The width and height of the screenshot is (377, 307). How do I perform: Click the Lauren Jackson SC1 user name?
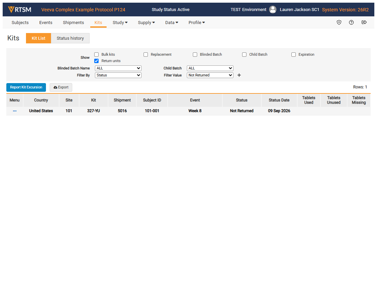pos(299,10)
